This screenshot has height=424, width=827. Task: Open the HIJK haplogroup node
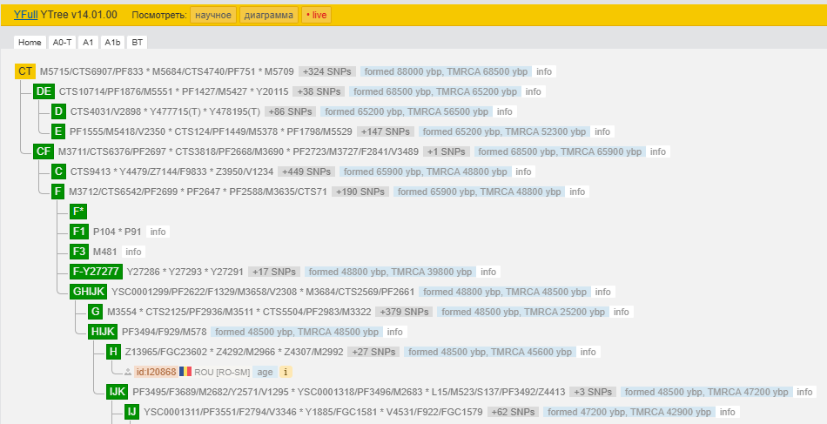tap(103, 333)
